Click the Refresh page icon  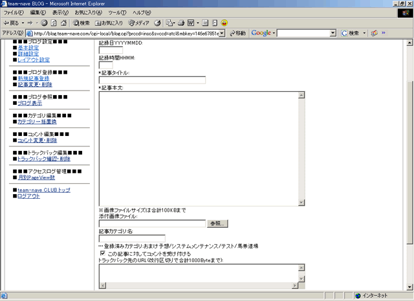[x=54, y=23]
